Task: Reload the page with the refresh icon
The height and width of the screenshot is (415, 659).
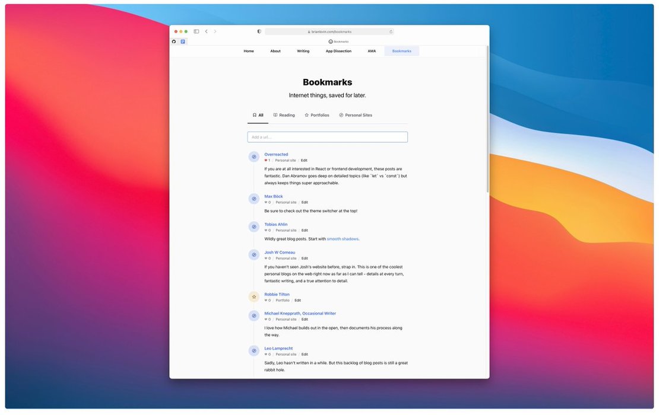Action: click(391, 31)
